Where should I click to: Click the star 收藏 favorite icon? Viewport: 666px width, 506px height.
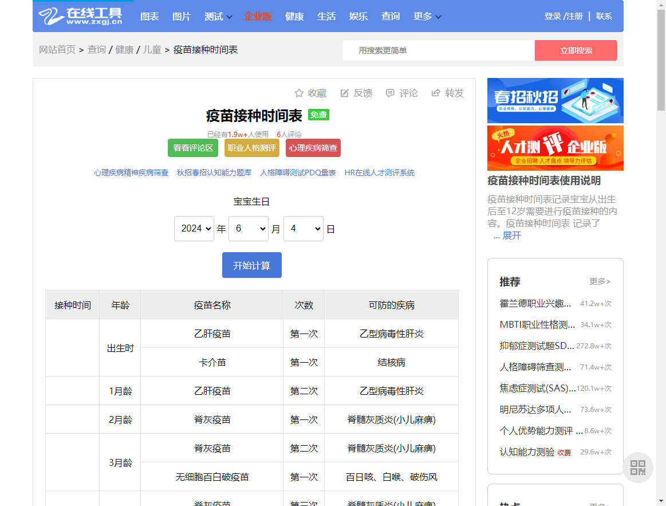coord(299,93)
